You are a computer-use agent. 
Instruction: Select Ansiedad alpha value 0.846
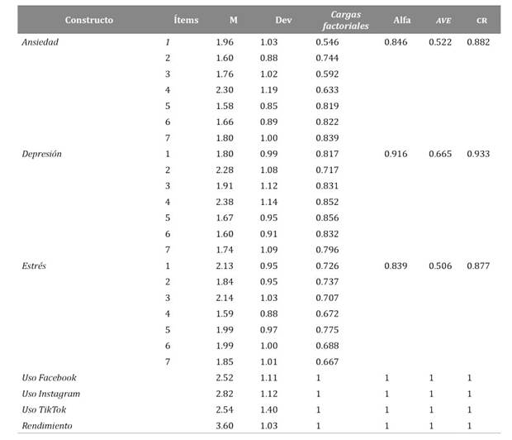pos(397,41)
